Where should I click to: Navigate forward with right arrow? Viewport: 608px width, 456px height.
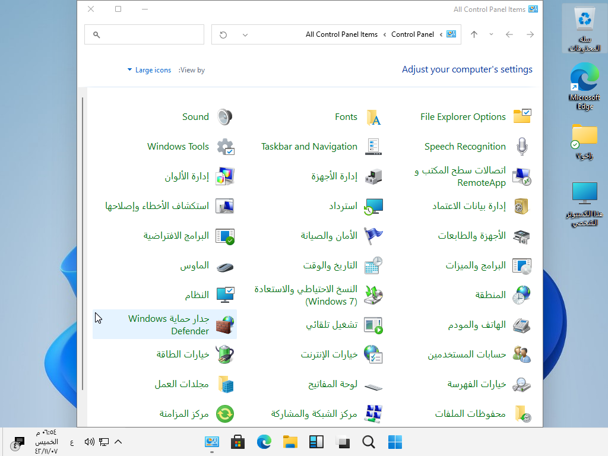(x=530, y=34)
